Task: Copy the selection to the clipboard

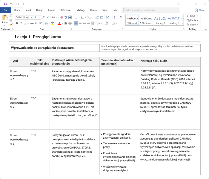Action: 11,20
